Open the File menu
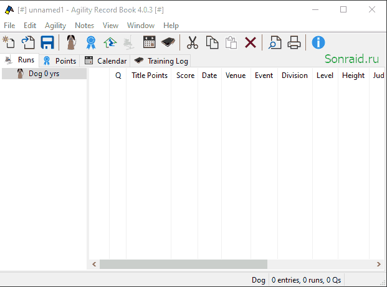 point(9,26)
